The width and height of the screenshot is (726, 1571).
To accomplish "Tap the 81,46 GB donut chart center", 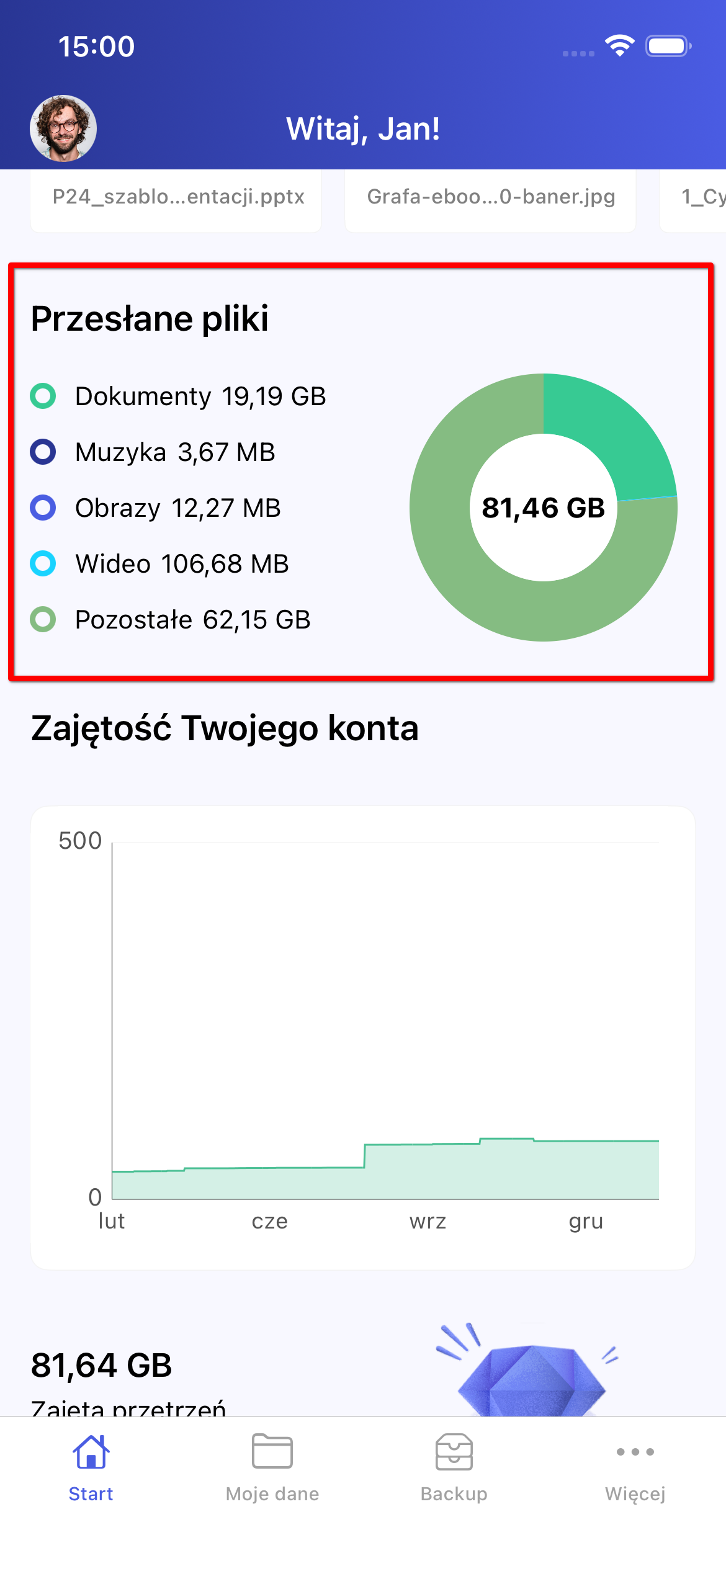I will click(x=544, y=508).
